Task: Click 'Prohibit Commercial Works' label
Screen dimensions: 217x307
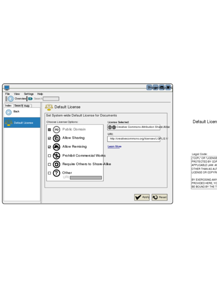Action: tap(84, 156)
